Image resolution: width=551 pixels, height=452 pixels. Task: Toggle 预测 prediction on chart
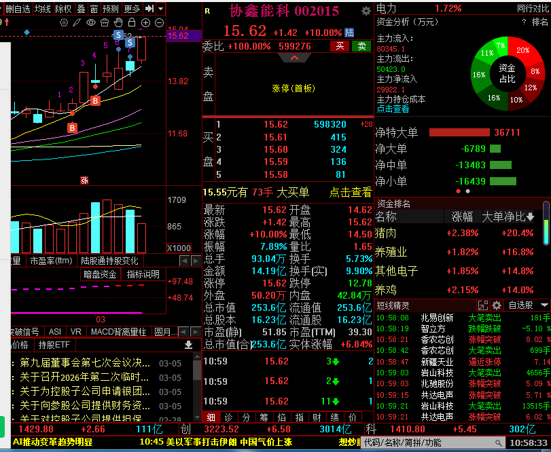(110, 9)
